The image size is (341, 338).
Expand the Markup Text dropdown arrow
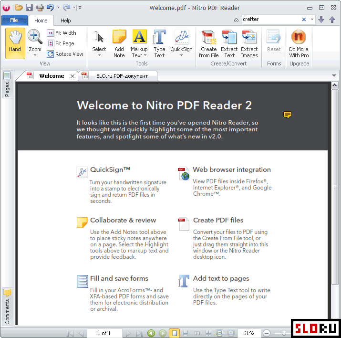[145, 55]
